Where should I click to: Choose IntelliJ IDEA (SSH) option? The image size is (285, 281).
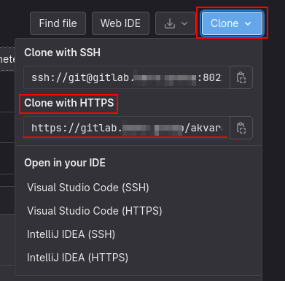[x=71, y=234]
